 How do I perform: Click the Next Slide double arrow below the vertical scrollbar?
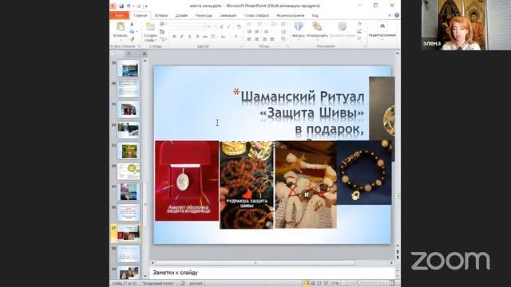pos(398,258)
